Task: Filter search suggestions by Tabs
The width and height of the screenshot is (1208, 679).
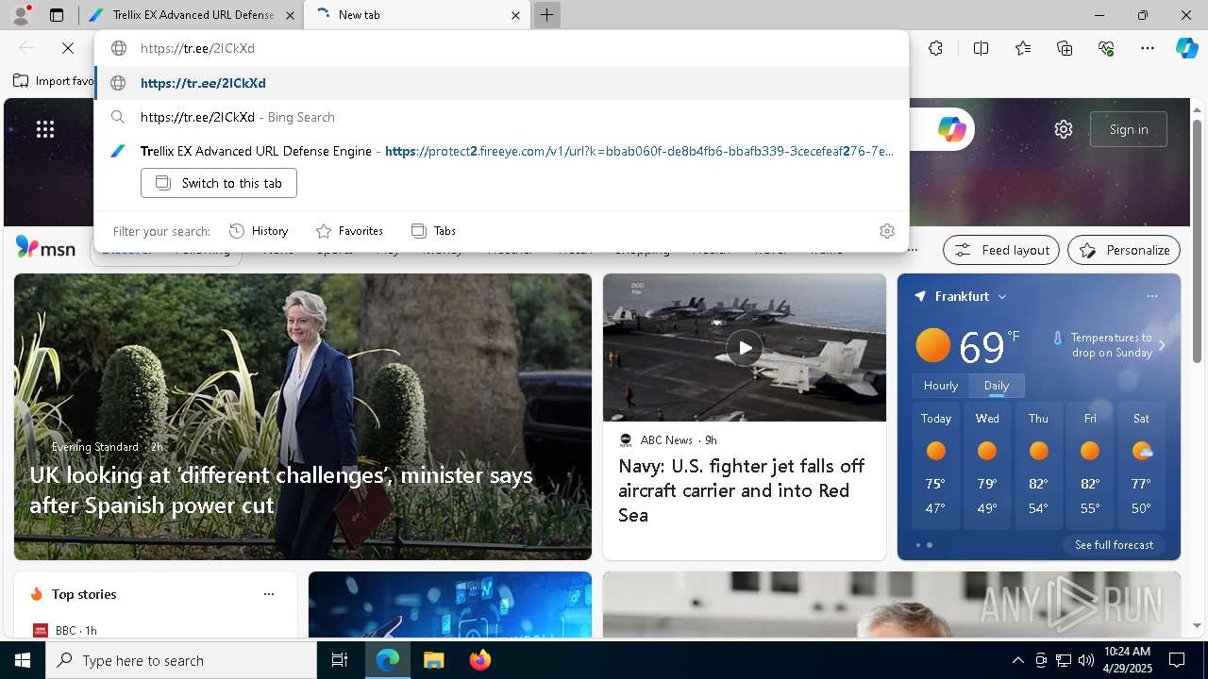Action: 433,231
